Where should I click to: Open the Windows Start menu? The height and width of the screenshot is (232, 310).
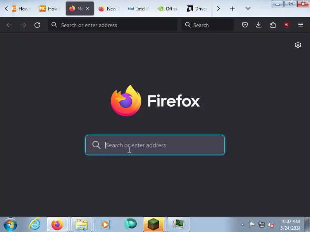[x=10, y=225]
